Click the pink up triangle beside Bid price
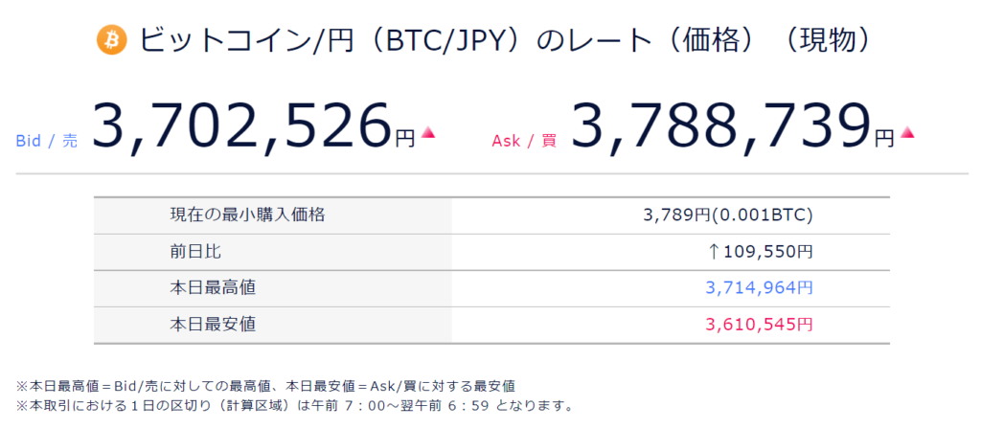 coord(428,133)
